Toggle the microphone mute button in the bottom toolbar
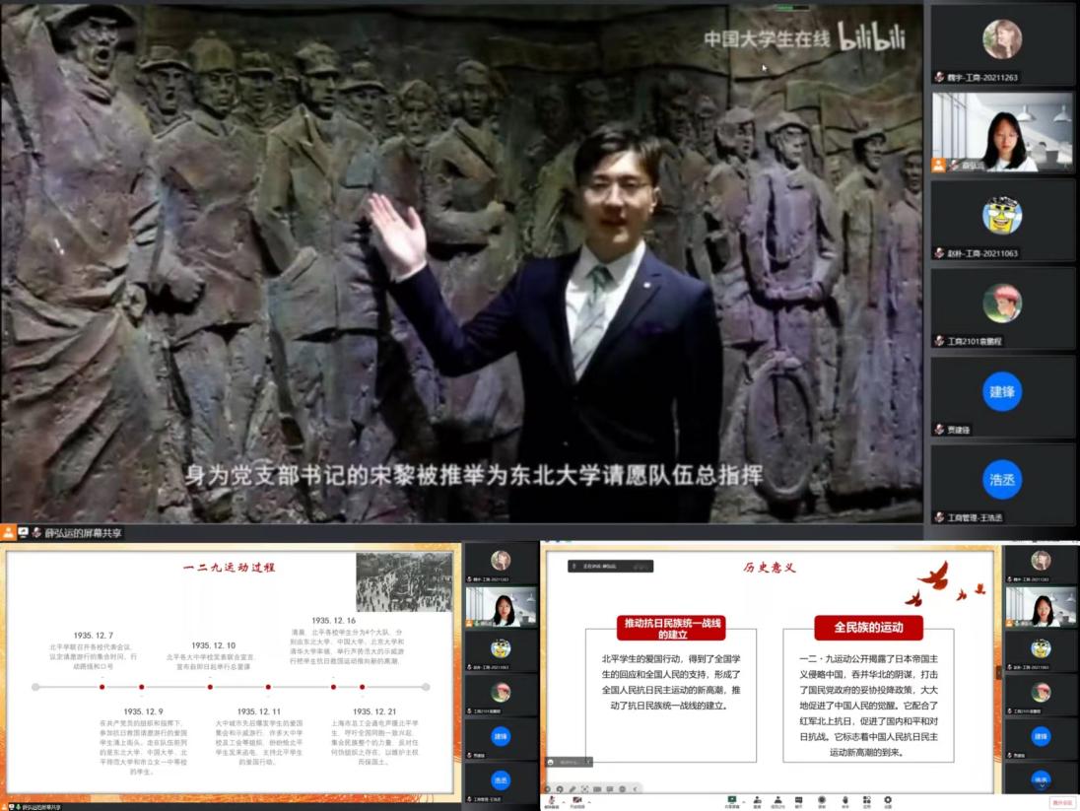 551,800
